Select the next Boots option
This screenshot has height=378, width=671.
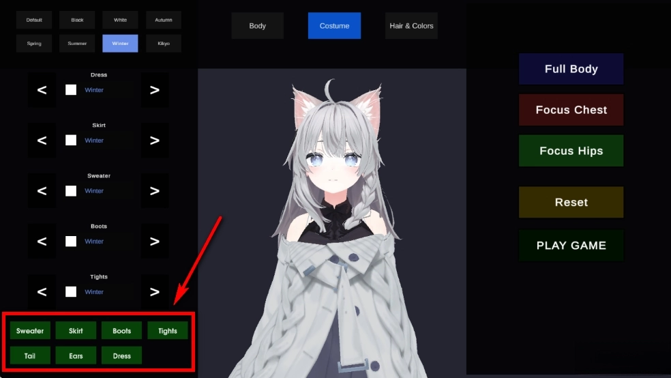coord(155,242)
